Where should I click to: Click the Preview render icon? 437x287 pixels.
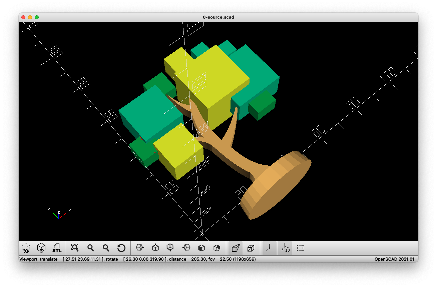click(x=26, y=248)
